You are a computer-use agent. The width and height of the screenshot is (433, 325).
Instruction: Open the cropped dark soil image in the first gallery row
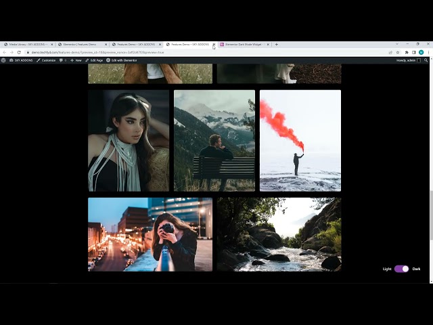coord(279,74)
